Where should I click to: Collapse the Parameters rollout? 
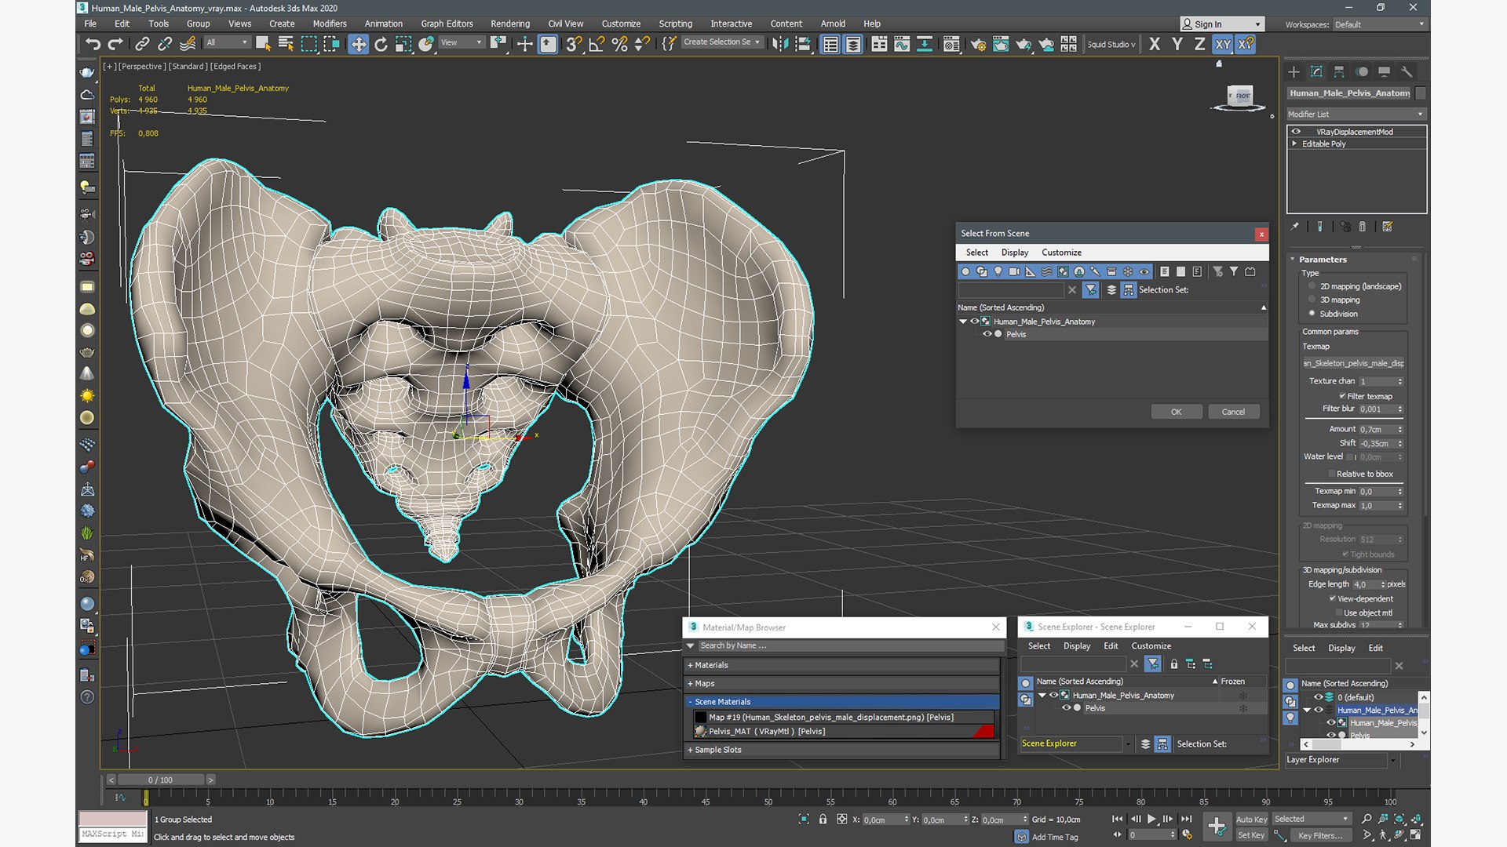[x=1293, y=259]
